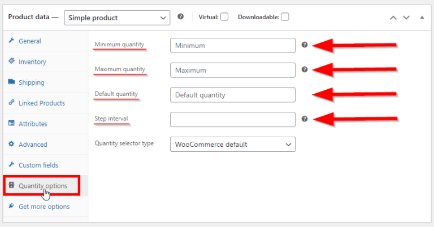Click the help icon beside Step interval
The width and height of the screenshot is (434, 227).
(305, 119)
